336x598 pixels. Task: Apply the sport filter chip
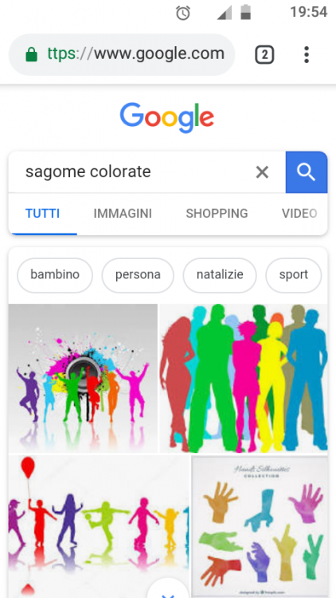[293, 275]
